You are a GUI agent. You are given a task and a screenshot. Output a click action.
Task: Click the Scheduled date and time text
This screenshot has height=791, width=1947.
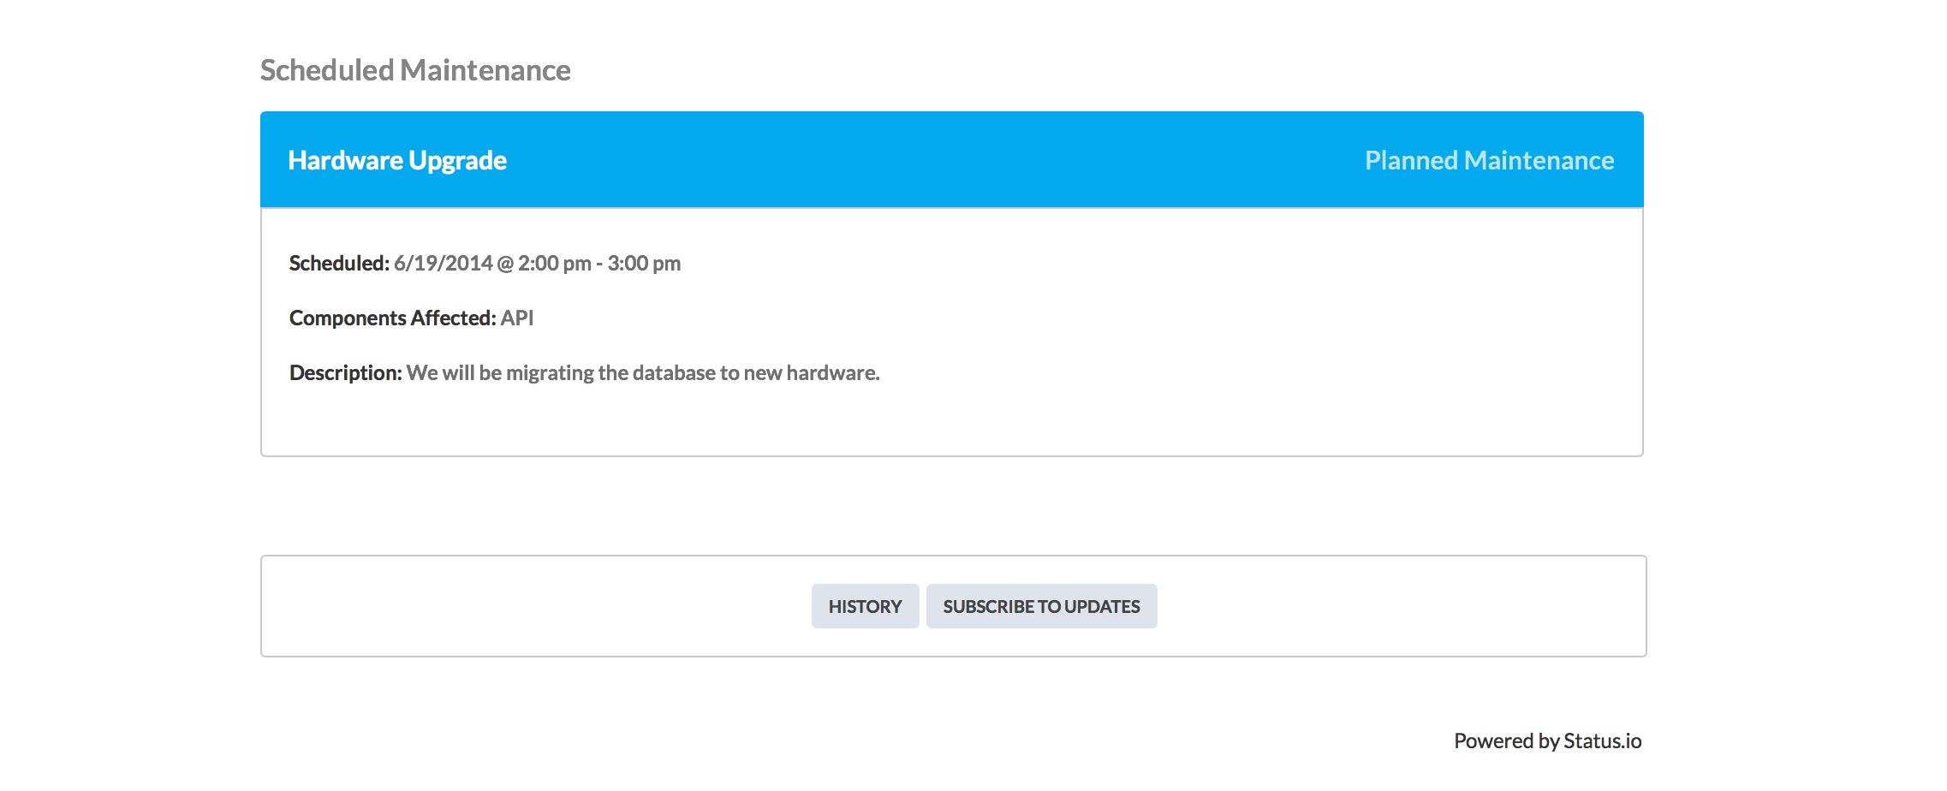pyautogui.click(x=537, y=263)
